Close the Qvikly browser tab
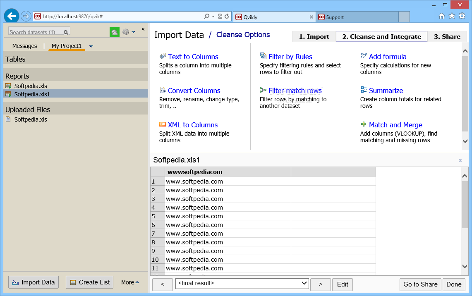The width and height of the screenshot is (472, 296). [x=311, y=17]
